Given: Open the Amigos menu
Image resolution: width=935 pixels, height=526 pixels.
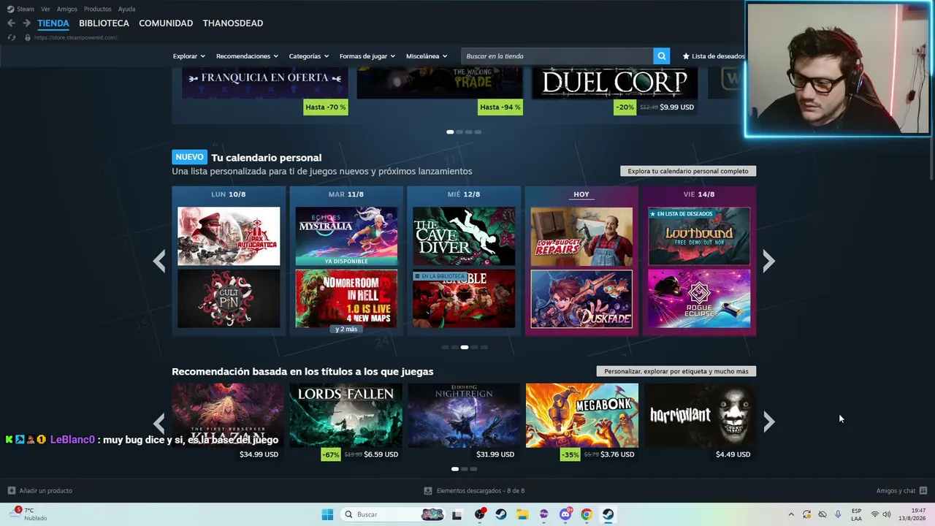Looking at the screenshot, I should pyautogui.click(x=67, y=9).
